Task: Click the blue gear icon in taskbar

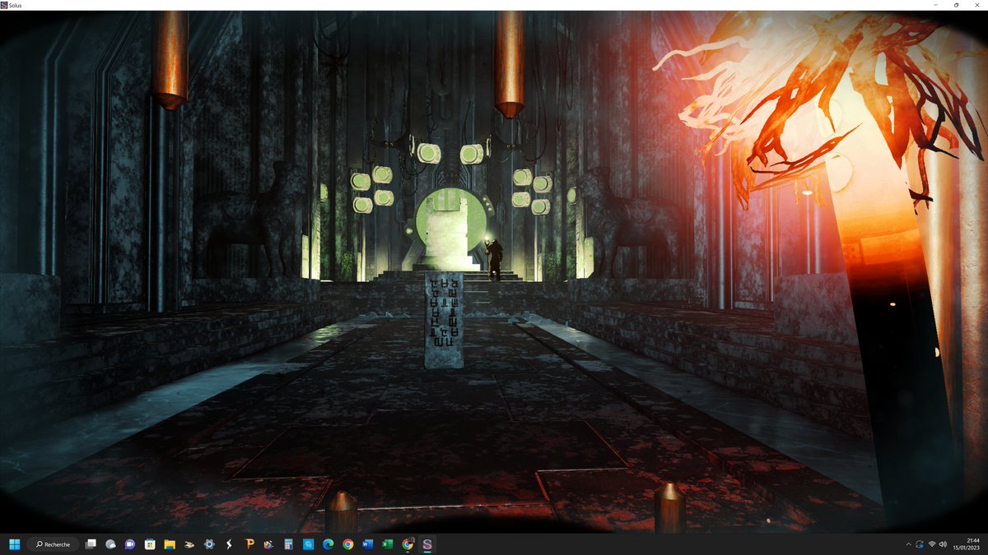Action: click(x=209, y=544)
